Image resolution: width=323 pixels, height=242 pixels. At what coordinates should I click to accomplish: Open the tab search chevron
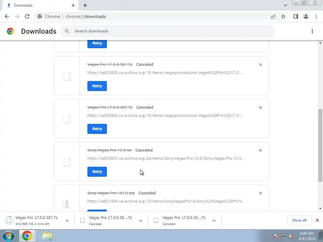point(285,5)
